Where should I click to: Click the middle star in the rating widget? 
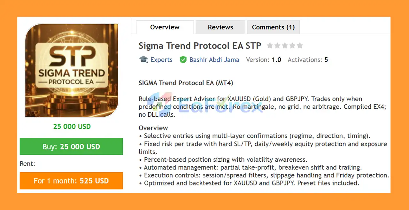pyautogui.click(x=285, y=45)
